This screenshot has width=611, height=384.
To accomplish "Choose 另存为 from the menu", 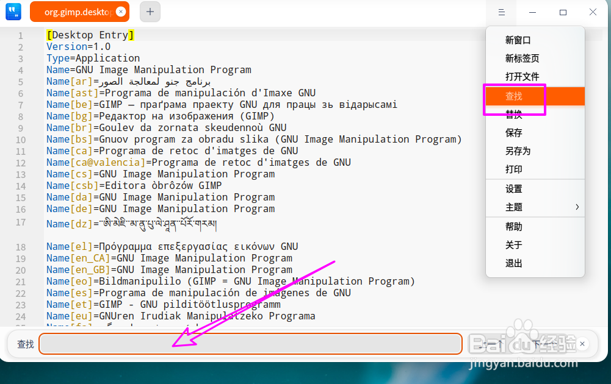I will pyautogui.click(x=535, y=151).
